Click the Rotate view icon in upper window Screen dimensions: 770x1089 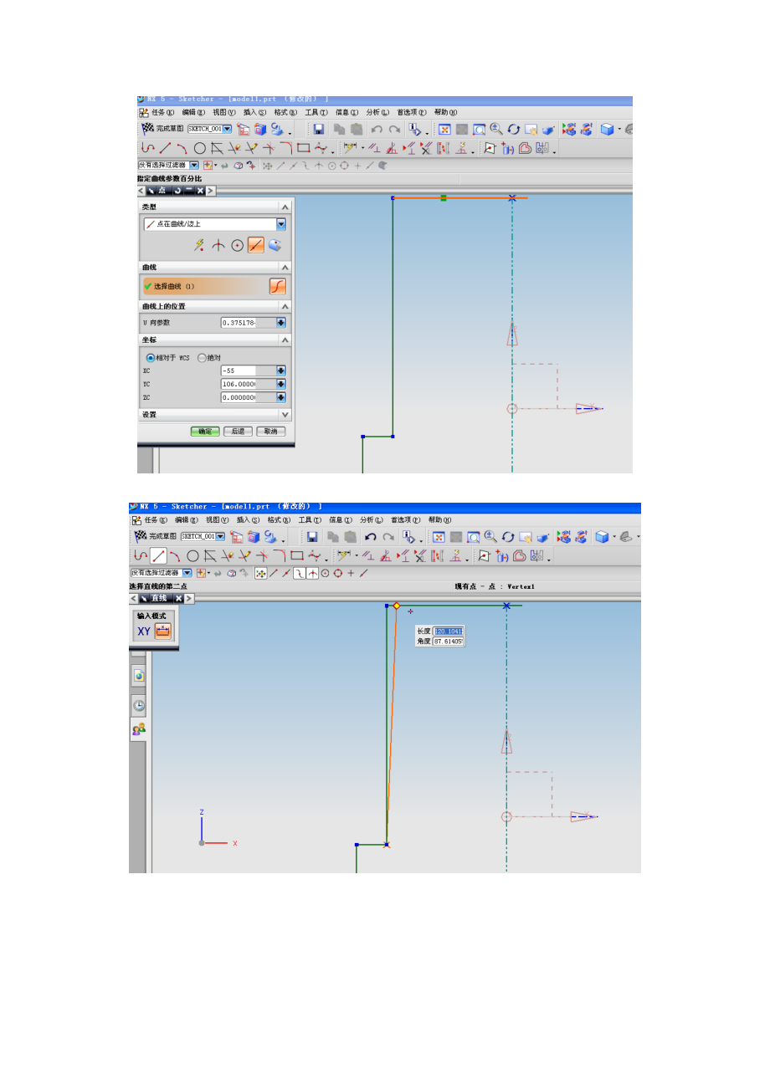[514, 129]
